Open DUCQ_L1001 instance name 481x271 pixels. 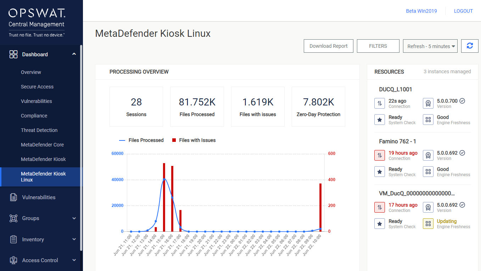point(395,90)
